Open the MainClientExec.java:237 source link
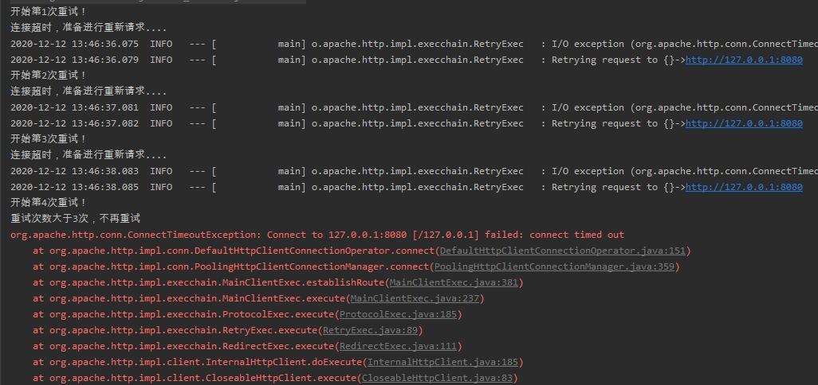Image resolution: width=818 pixels, height=385 pixels. (x=415, y=298)
